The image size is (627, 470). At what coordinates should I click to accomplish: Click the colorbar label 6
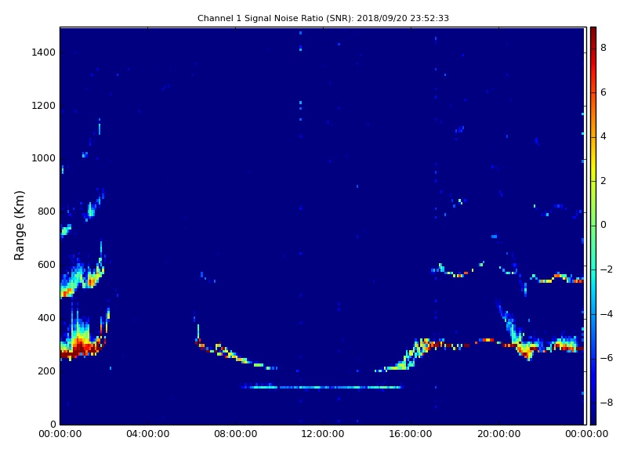pyautogui.click(x=603, y=92)
